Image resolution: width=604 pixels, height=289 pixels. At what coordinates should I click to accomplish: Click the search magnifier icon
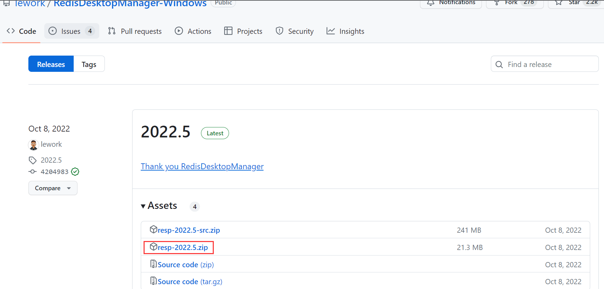coord(499,65)
